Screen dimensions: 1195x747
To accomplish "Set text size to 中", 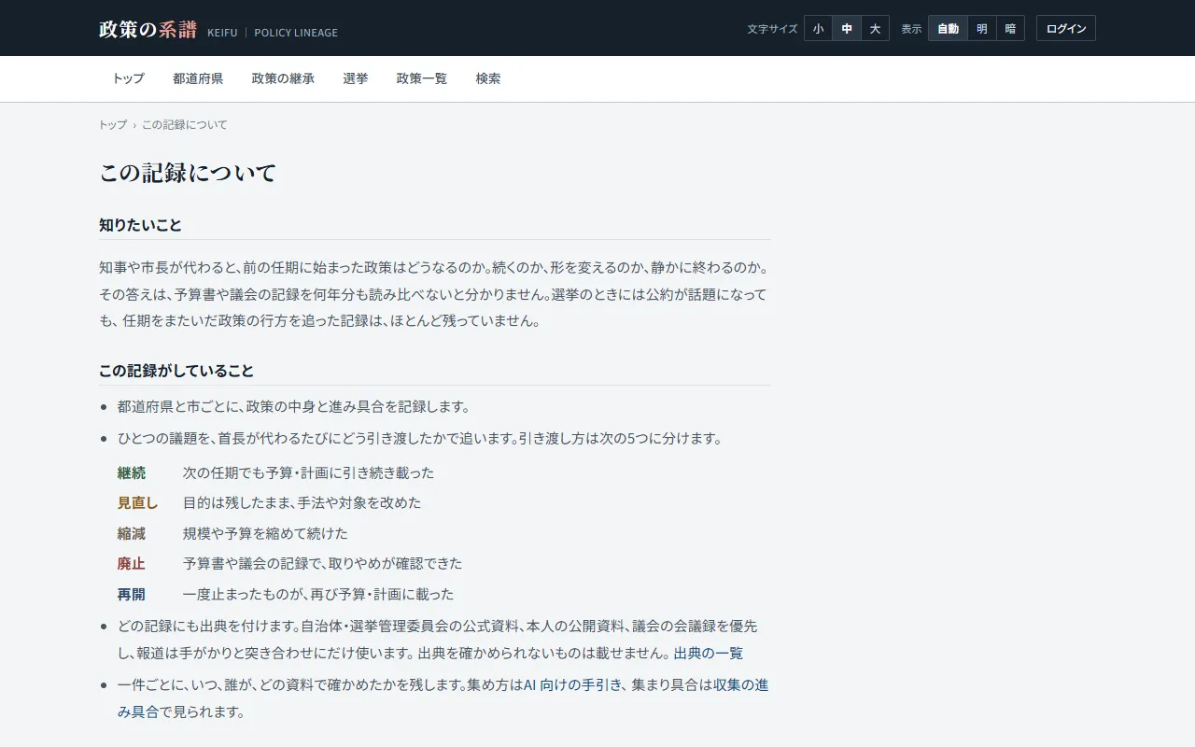I will point(847,29).
